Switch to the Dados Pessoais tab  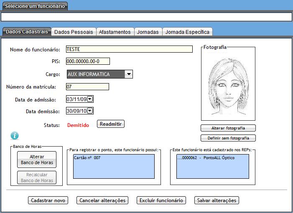(x=74, y=32)
